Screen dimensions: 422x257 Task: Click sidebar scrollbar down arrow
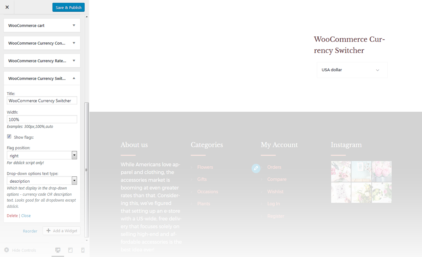point(87,240)
